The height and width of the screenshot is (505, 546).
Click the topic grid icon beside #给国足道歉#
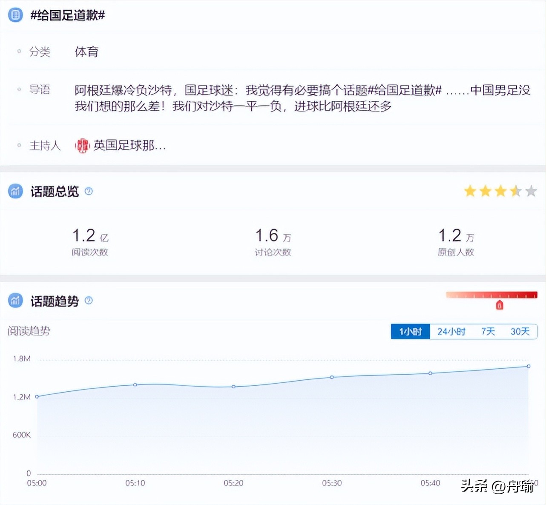coord(15,15)
